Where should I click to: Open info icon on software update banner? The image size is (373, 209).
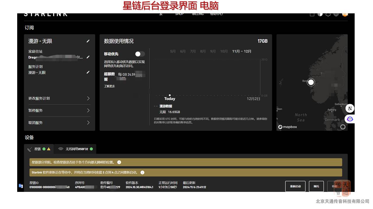coord(142,172)
